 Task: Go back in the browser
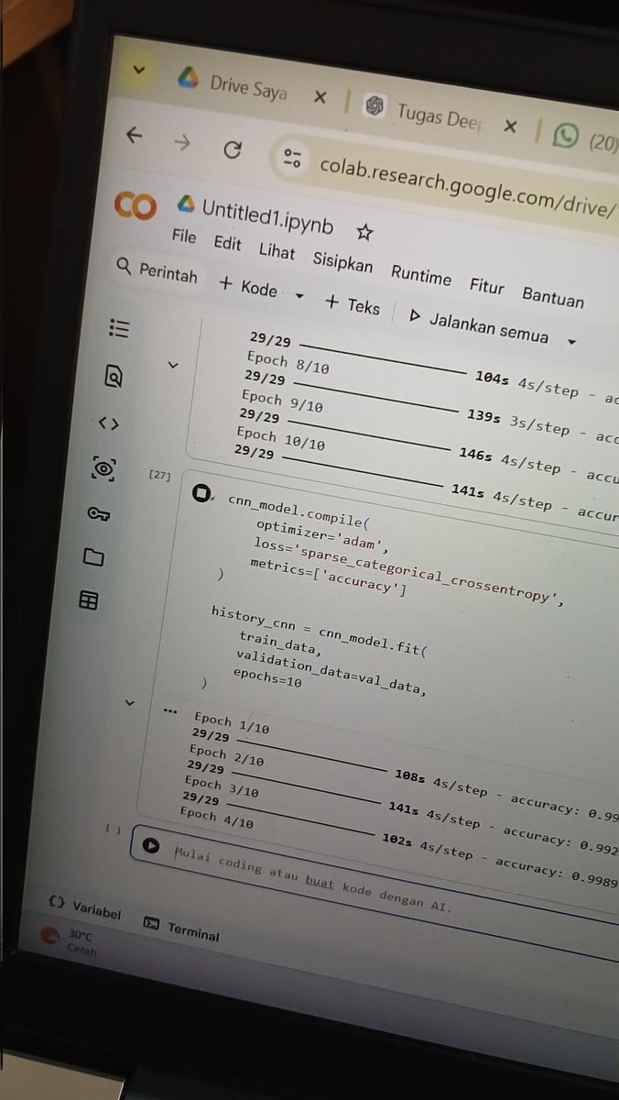point(134,136)
